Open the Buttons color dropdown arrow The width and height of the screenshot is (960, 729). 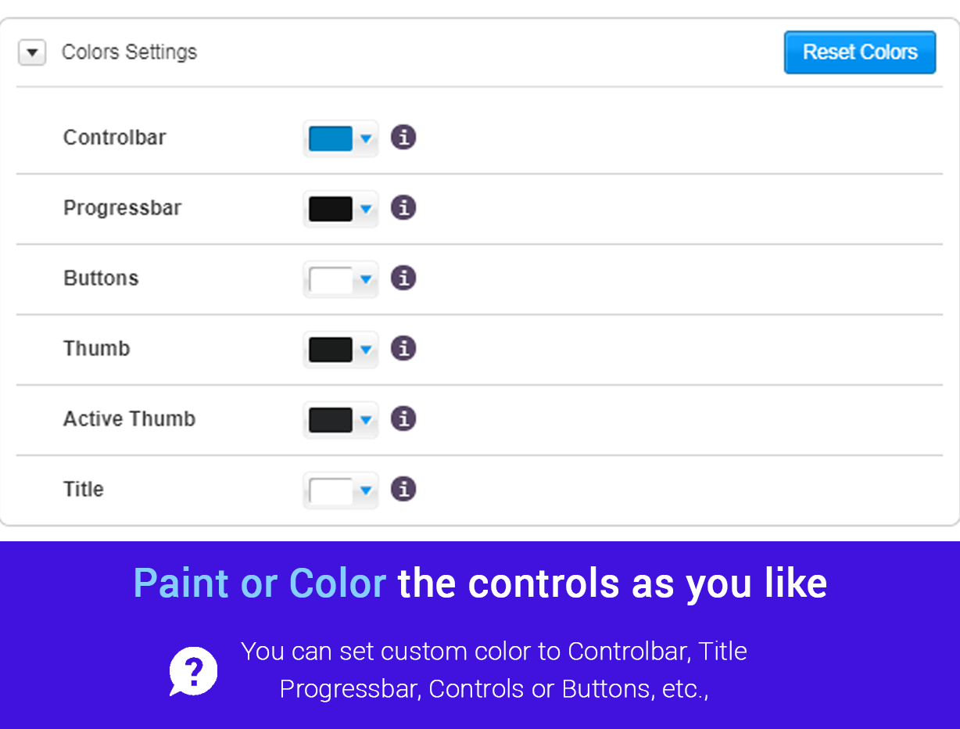click(x=365, y=280)
